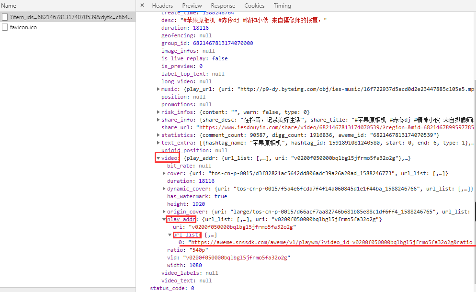Click the is_live_replay: false line

pyautogui.click(x=194, y=58)
